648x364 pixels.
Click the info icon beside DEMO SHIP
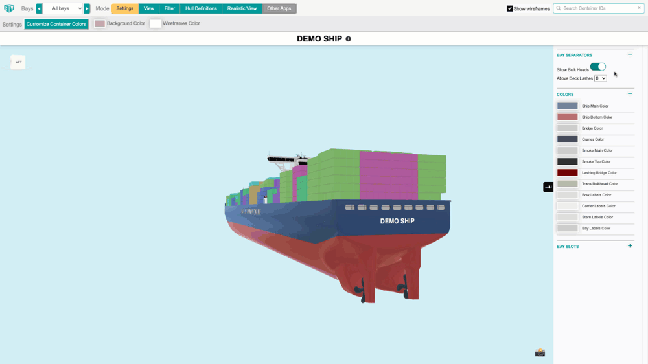[x=348, y=39]
